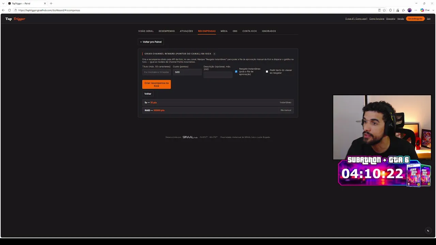The width and height of the screenshot is (436, 245).
Task: Open a new browser tab
Action: click(x=51, y=3)
